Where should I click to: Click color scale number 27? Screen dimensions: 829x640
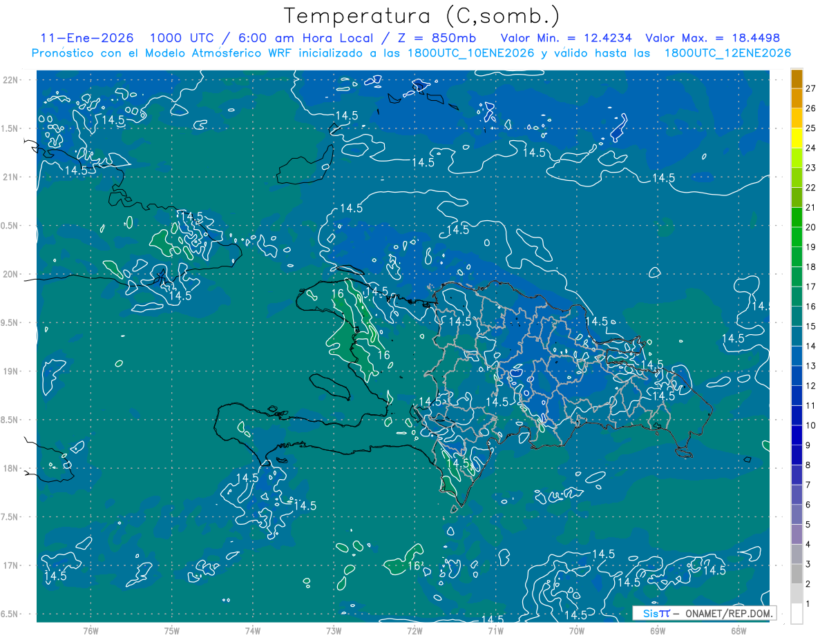(811, 88)
